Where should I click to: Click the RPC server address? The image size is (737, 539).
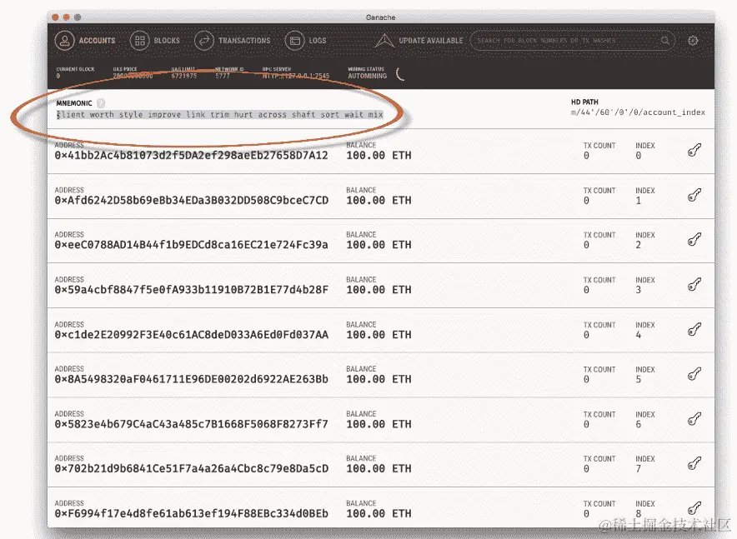click(296, 76)
